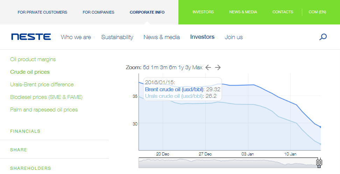Set chart zoom to 3y
Viewport: 340px width, 174px height.
(188, 67)
